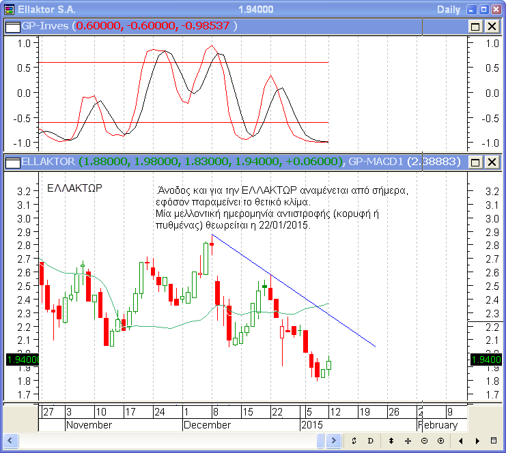This screenshot has height=453, width=506.
Task: Click the refresh/rescale chart icon in bottom toolbar
Action: [x=354, y=441]
